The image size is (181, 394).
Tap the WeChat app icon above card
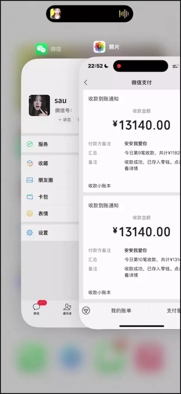tap(41, 49)
